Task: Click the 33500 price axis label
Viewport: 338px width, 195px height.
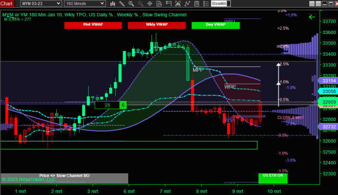Action: pyautogui.click(x=329, y=43)
